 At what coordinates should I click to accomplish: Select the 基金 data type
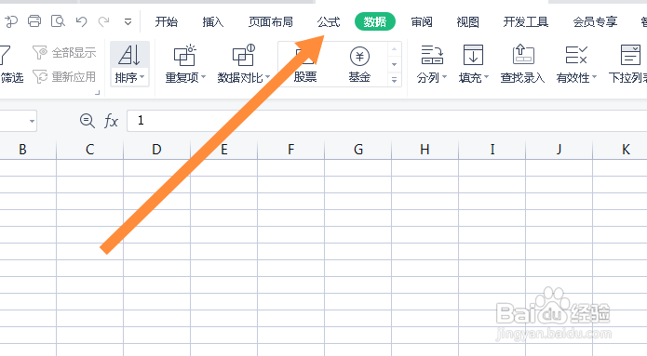[359, 64]
